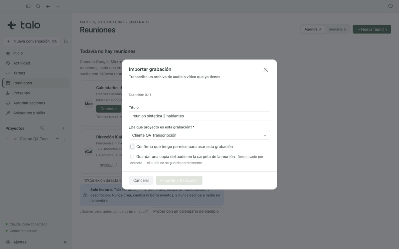Add a new project with plus icon
The width and height of the screenshot is (399, 249).
(64, 128)
